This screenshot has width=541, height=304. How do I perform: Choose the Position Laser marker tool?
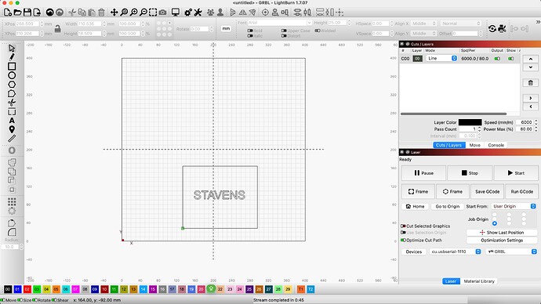point(12,129)
